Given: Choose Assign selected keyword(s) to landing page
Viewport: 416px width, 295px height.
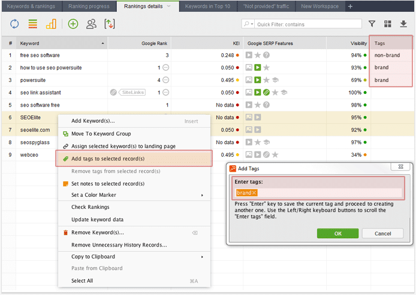Looking at the screenshot, I should tap(134, 146).
